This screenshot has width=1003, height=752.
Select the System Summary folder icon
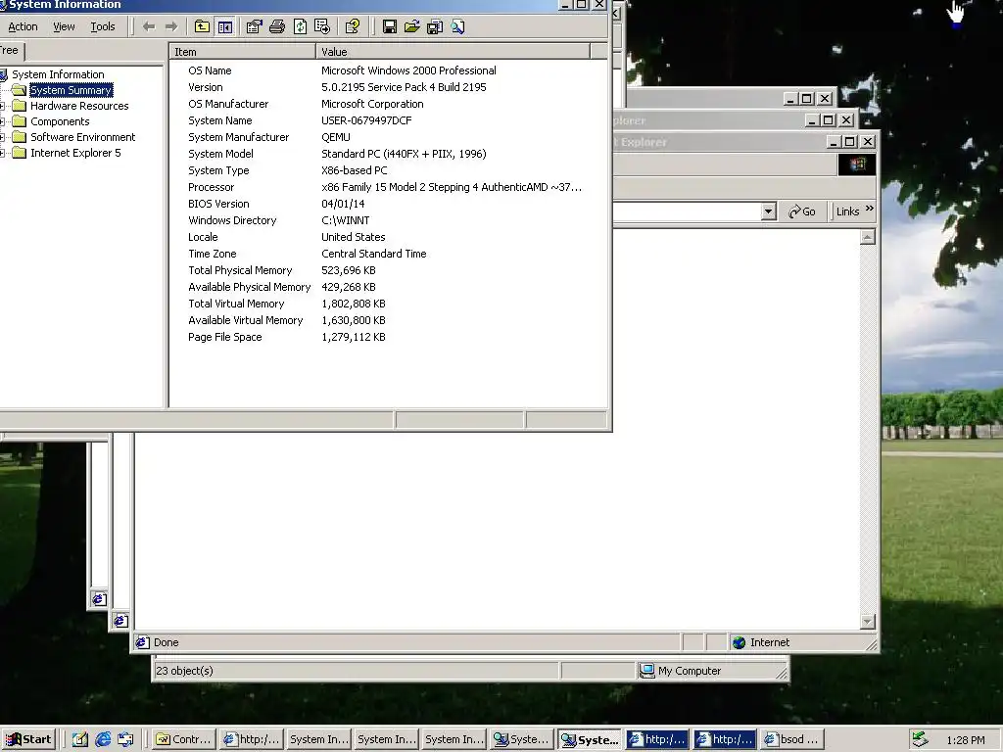[20, 90]
